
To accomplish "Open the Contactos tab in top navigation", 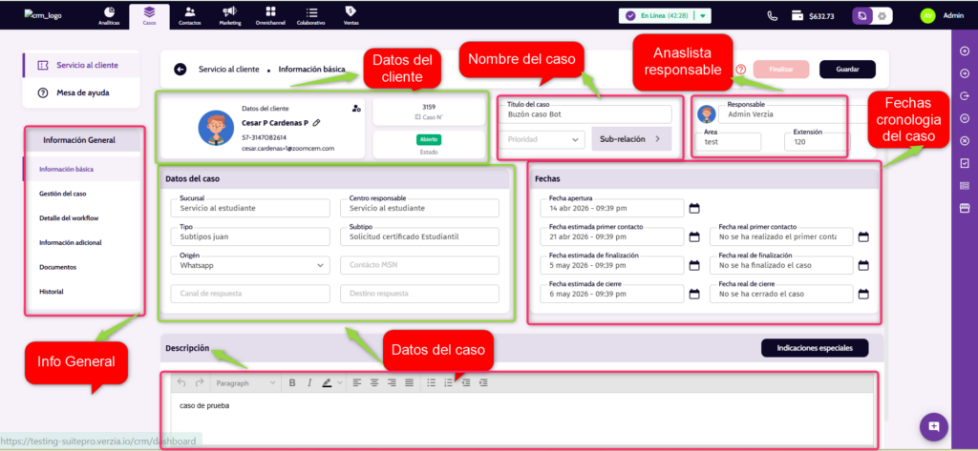I will coord(190,15).
